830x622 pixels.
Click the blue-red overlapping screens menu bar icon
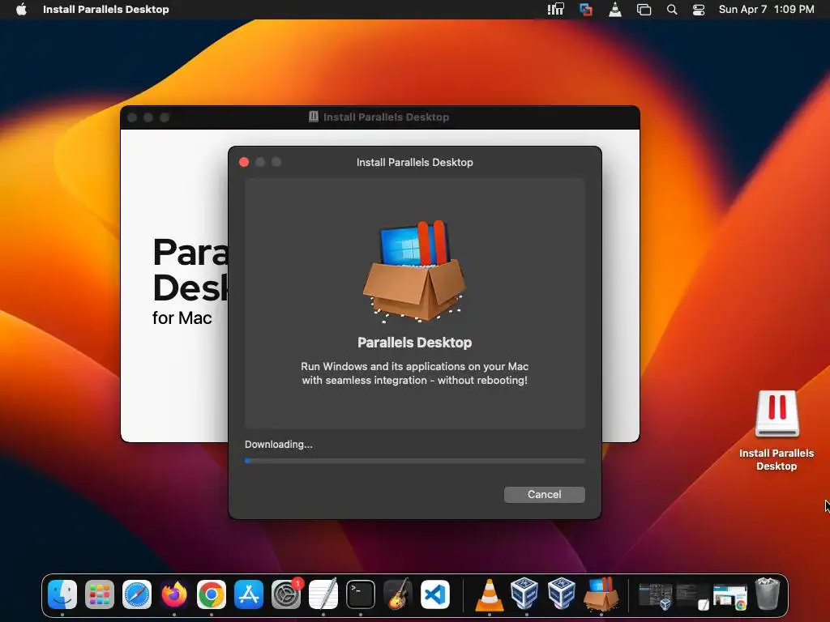(585, 9)
